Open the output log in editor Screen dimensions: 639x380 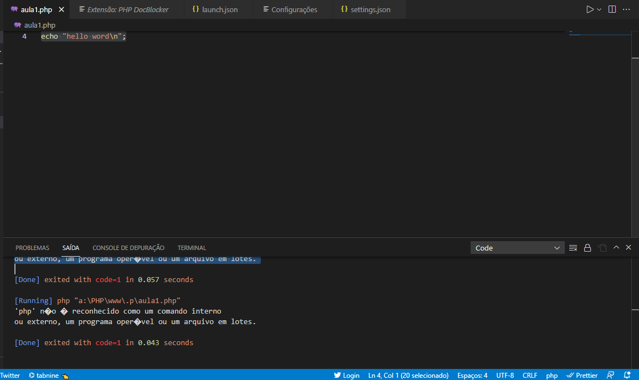(602, 248)
